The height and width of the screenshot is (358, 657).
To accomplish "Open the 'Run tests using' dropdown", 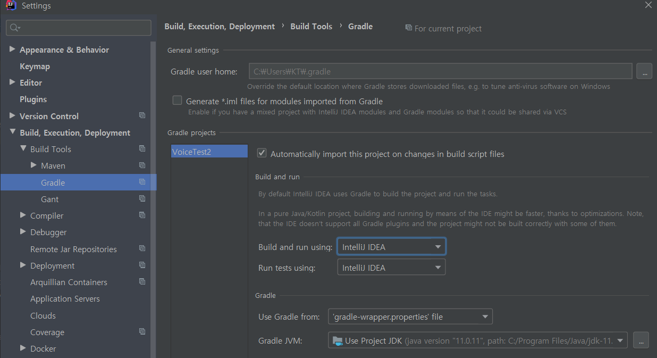I will [391, 268].
